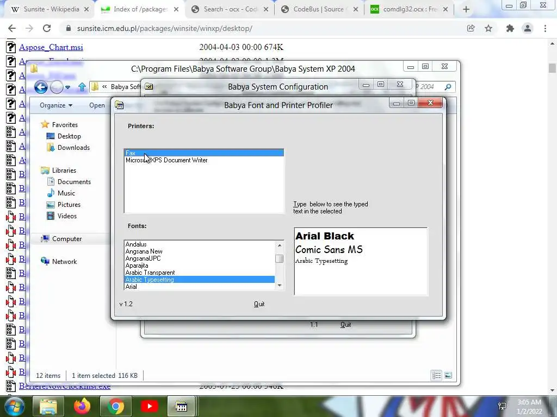Image resolution: width=557 pixels, height=417 pixels.
Task: Click Font and Printer Profiler title bar icon
Action: pos(120,105)
